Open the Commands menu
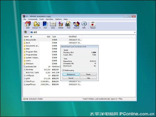This screenshot has width=156, height=117. (x=33, y=19)
